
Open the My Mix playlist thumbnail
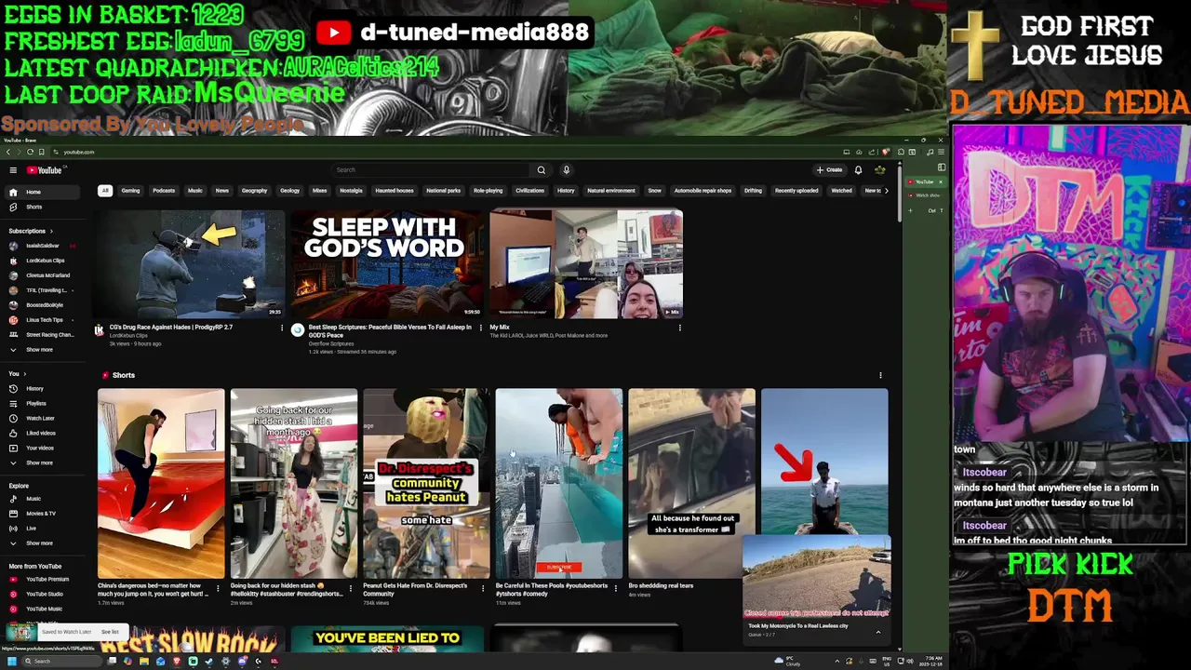tap(586, 263)
